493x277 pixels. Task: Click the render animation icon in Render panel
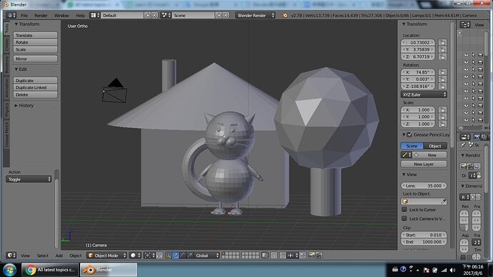[x=470, y=166]
